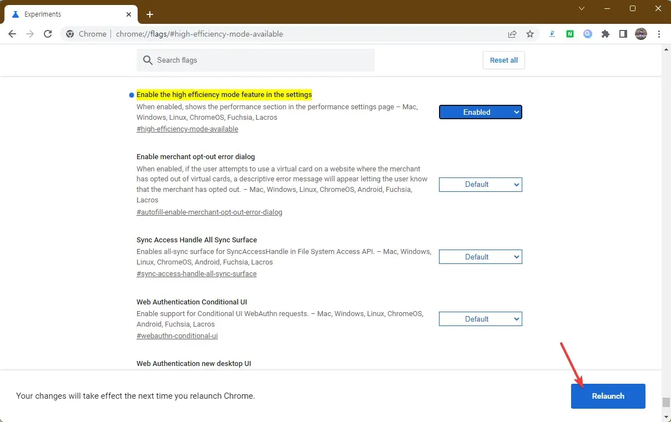The image size is (671, 422).
Task: Focus the address bar URL
Action: click(x=200, y=34)
